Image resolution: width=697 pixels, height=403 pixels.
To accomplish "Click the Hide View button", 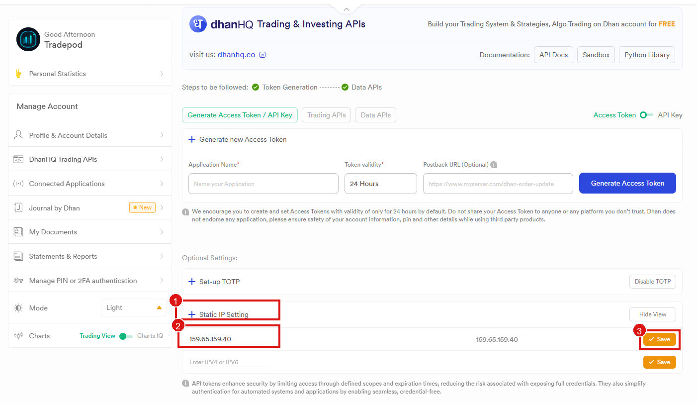I will pos(653,314).
